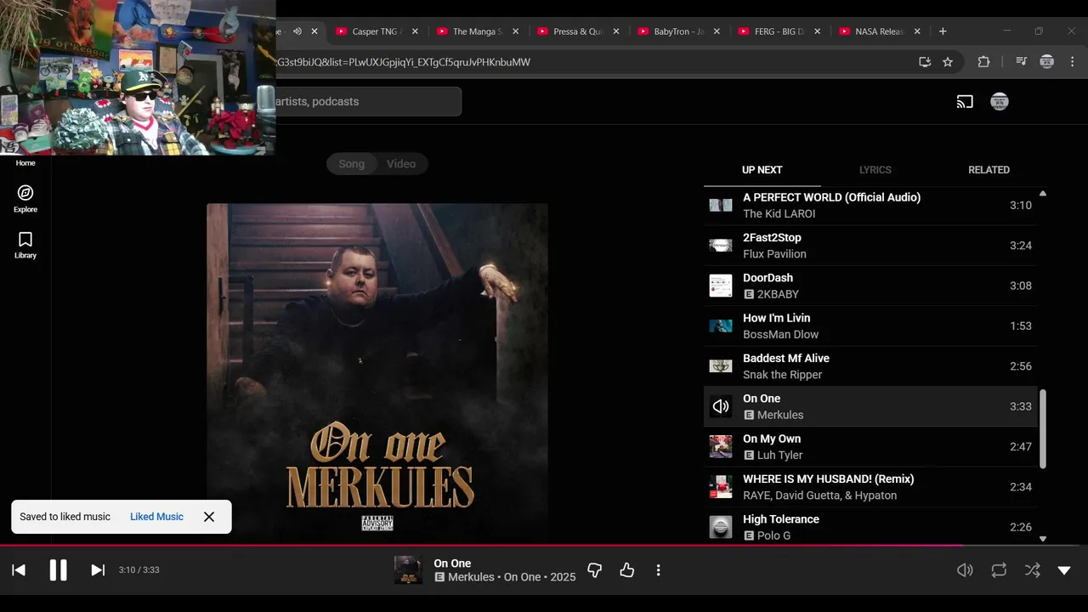Play WHERE IS MY HUSBAND! (Remix)
This screenshot has height=612, width=1088.
coord(870,487)
